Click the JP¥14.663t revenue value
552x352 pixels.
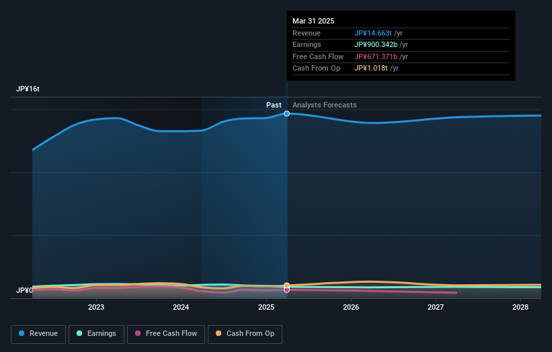[372, 33]
